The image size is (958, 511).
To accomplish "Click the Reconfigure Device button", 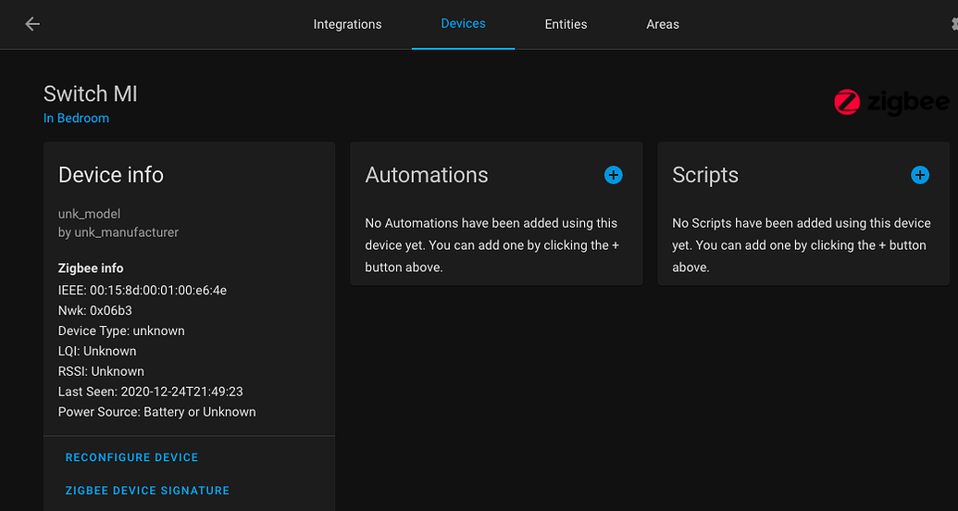I will (x=132, y=457).
